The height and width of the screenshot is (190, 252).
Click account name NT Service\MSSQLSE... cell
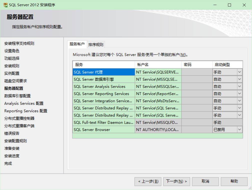pyautogui.click(x=158, y=79)
